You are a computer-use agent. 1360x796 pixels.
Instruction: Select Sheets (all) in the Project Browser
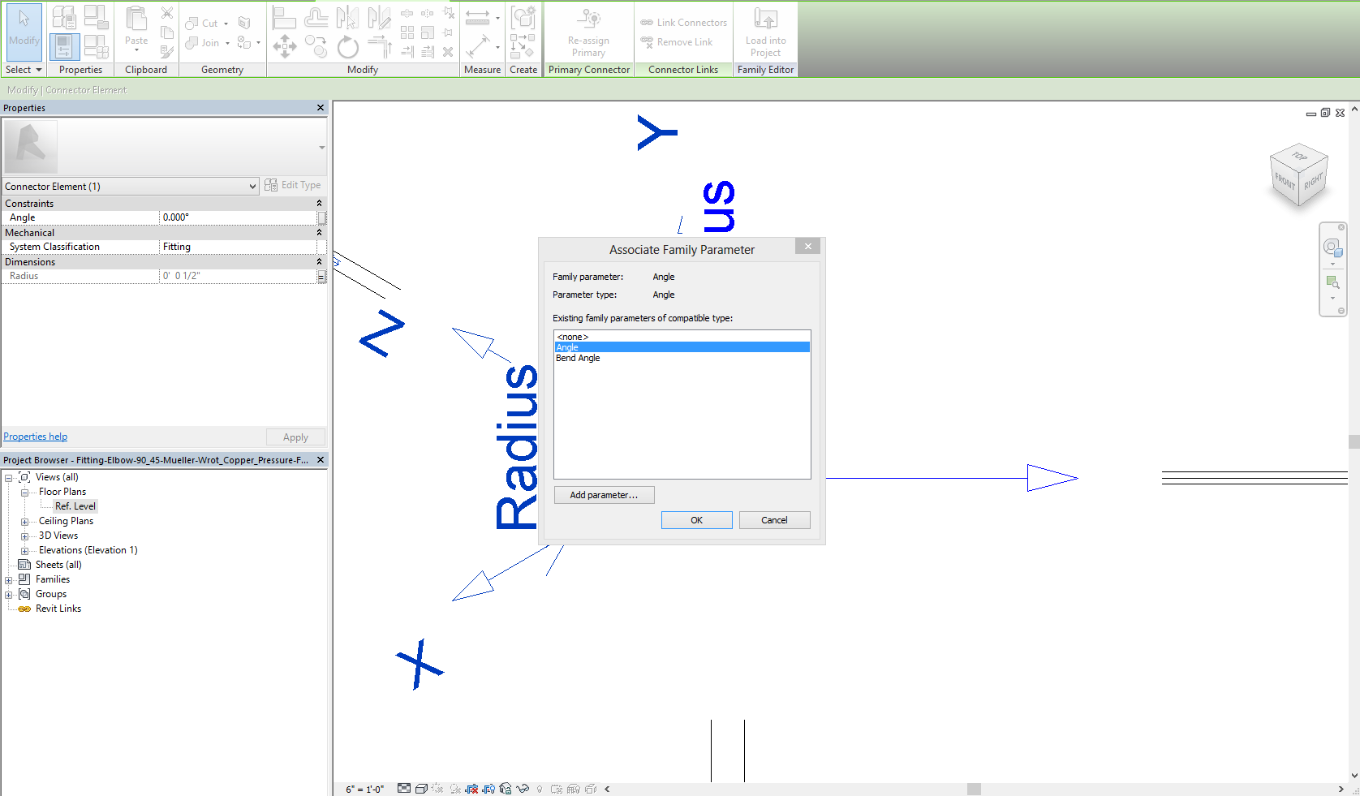(x=58, y=565)
